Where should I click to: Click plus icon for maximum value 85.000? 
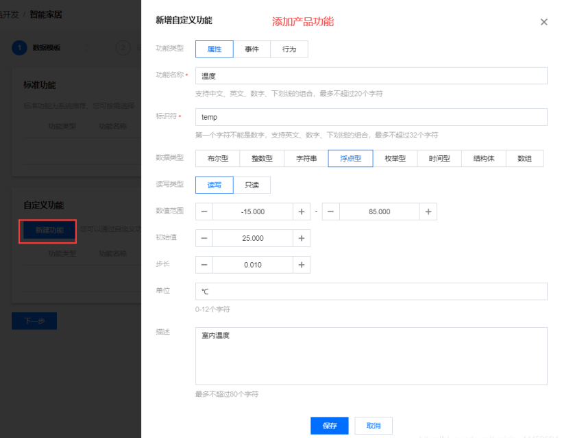pos(428,211)
